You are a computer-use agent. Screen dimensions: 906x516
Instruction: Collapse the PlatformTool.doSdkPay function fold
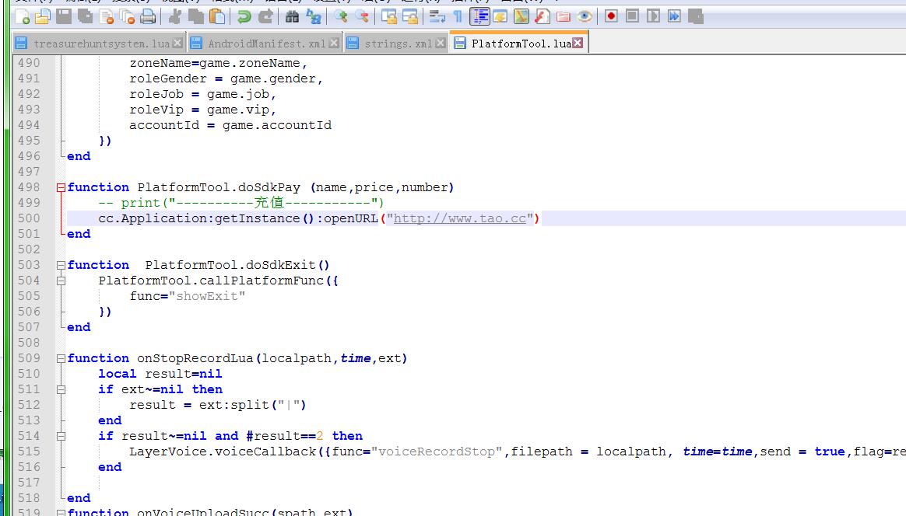[61, 187]
